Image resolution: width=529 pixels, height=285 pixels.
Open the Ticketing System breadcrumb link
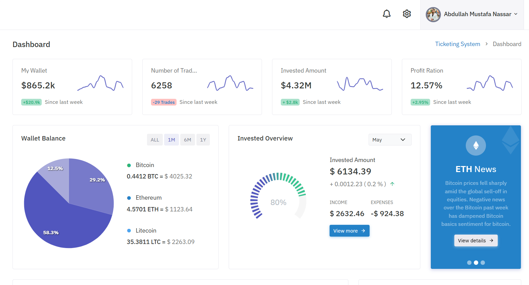point(458,44)
